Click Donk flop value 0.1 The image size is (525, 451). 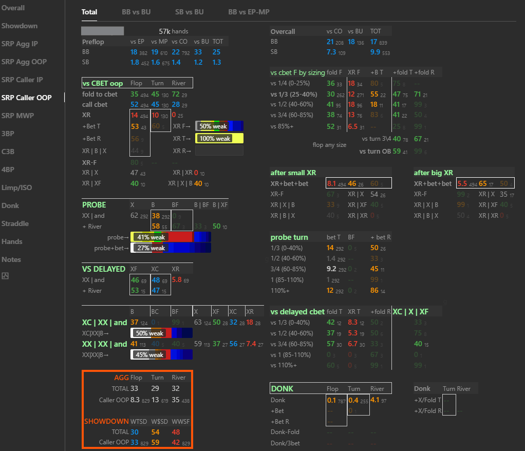331,400
